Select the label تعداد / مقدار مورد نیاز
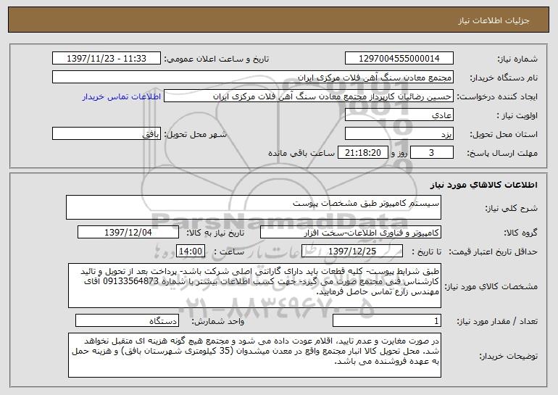 click(497, 321)
